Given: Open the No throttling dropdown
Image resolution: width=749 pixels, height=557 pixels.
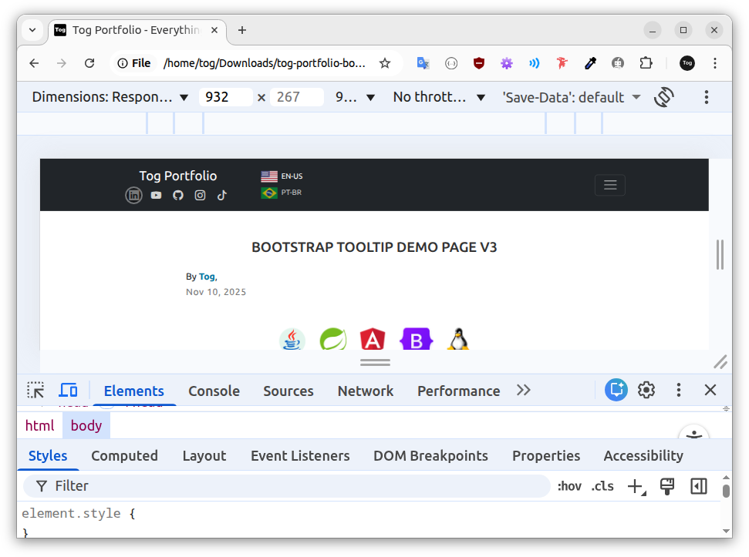Looking at the screenshot, I should click(439, 97).
